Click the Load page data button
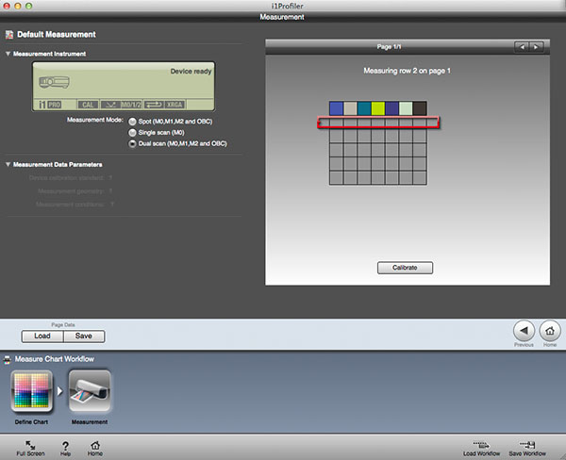The width and height of the screenshot is (566, 460). 42,337
